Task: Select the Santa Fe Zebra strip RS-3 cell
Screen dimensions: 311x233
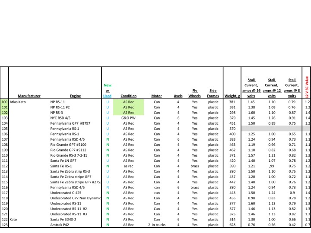Action: tap(70, 171)
